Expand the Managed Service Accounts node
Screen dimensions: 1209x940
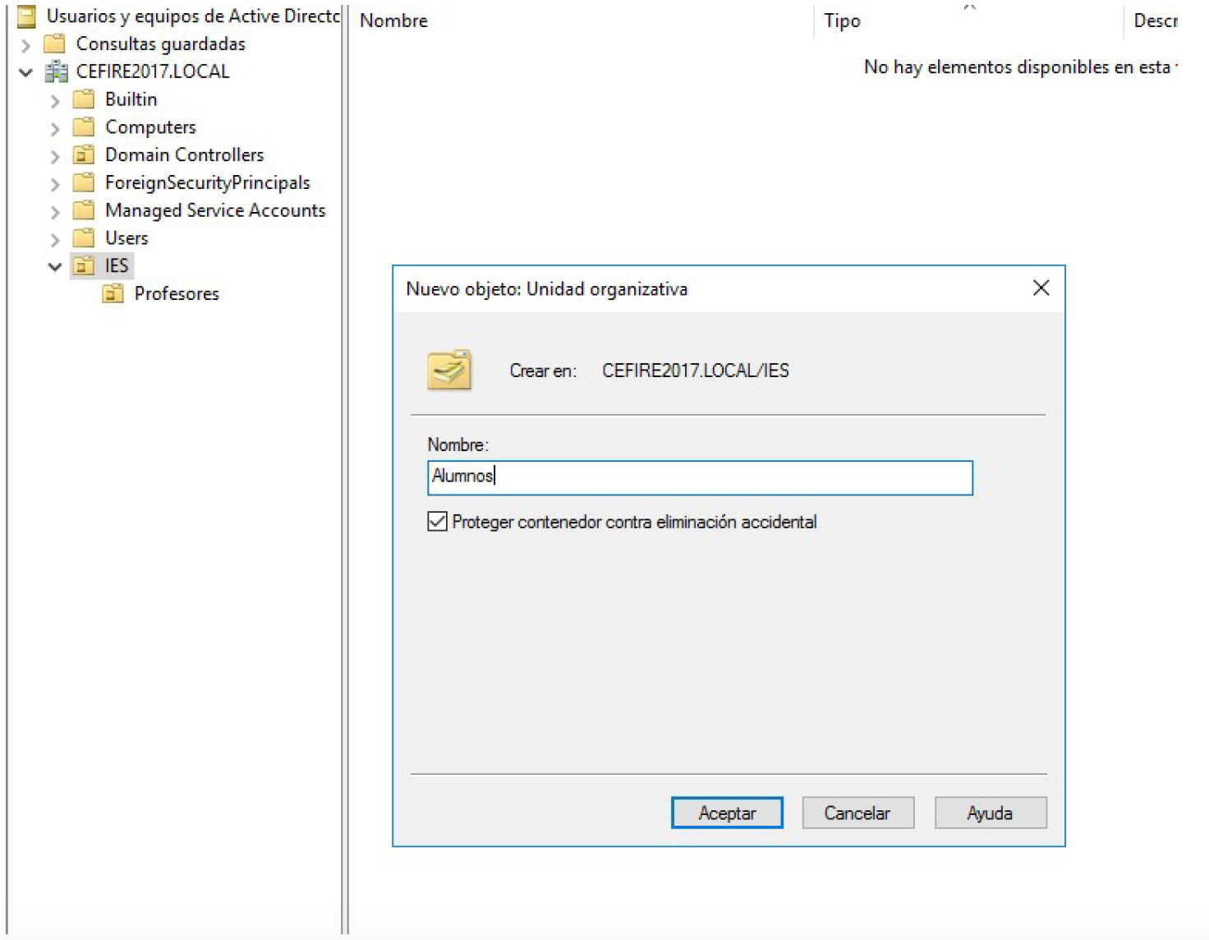point(55,212)
